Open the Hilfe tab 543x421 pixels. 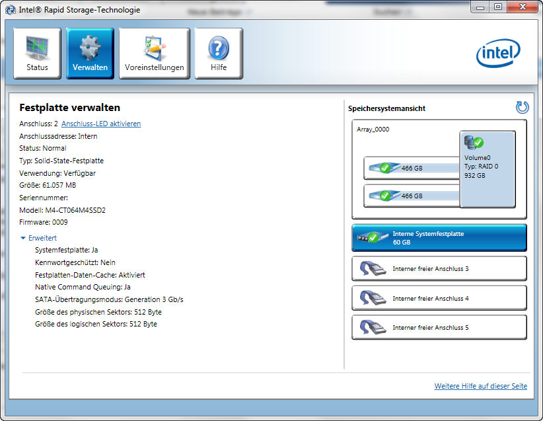[219, 54]
